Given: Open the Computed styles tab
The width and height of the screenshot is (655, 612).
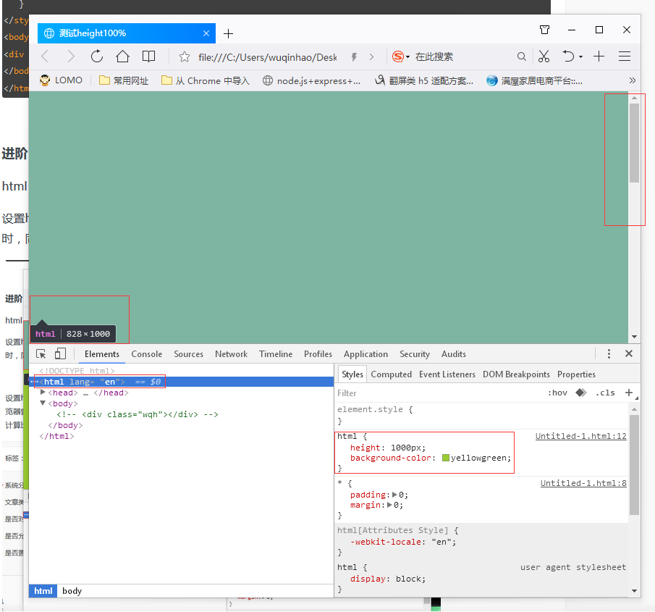Looking at the screenshot, I should pos(391,374).
